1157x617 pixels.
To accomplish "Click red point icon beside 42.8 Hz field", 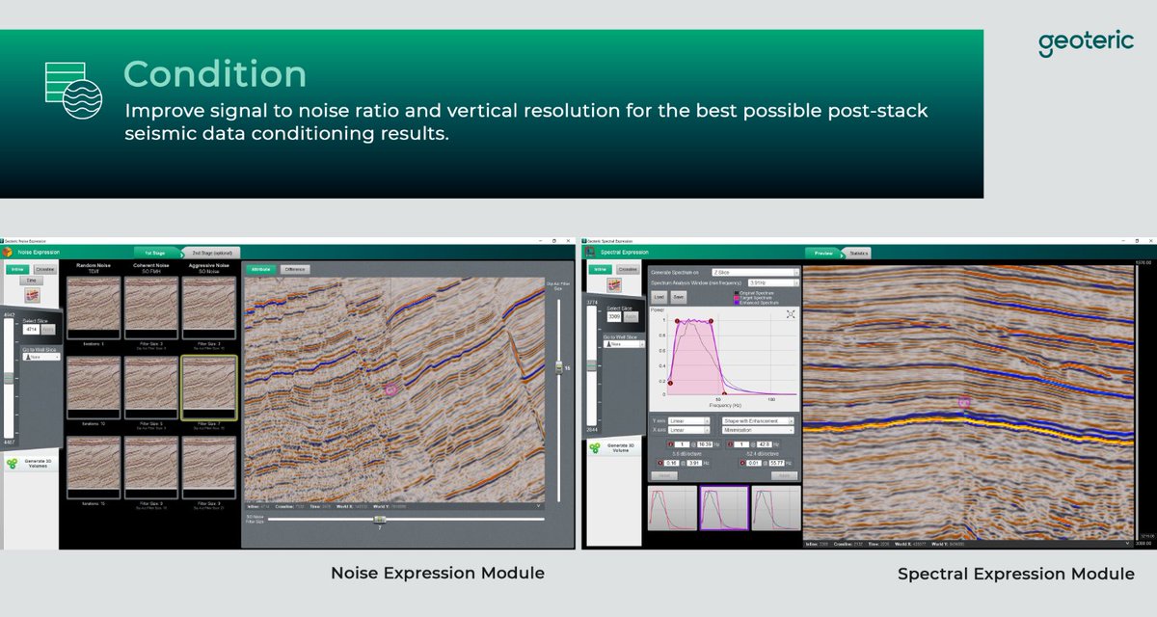I will (729, 444).
